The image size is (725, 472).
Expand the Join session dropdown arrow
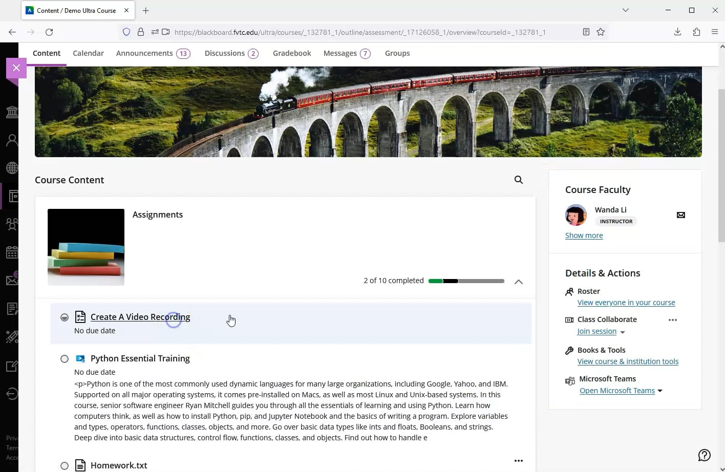coord(623,332)
